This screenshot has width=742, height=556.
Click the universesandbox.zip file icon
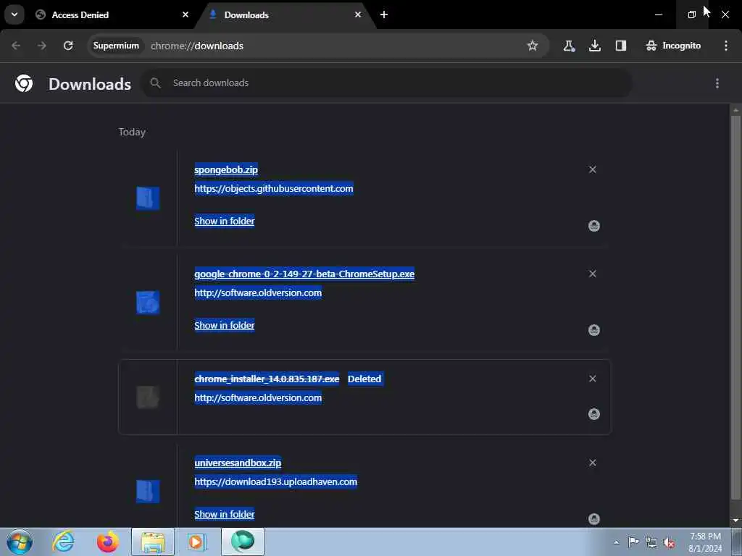point(148,492)
